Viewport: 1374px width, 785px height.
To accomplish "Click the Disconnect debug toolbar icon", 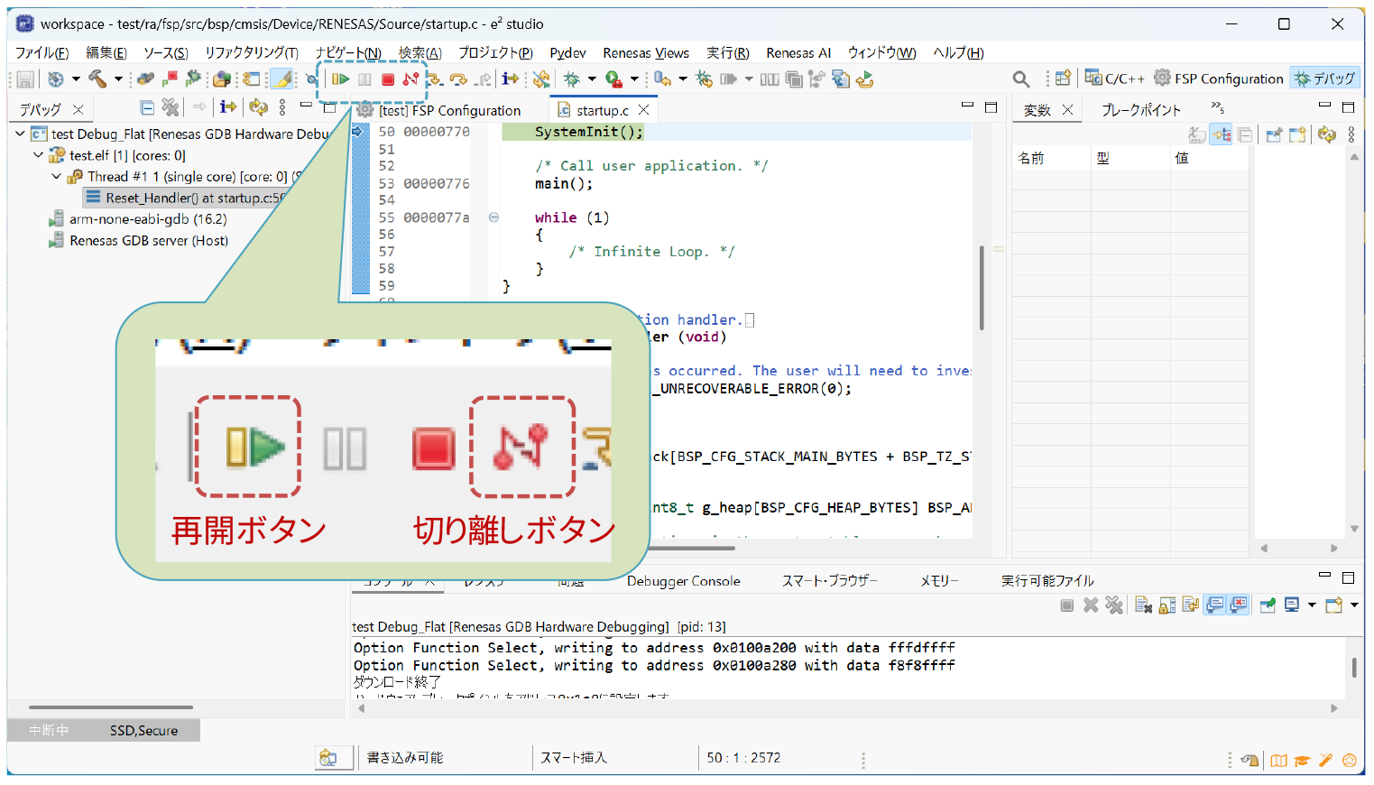I will coord(410,79).
